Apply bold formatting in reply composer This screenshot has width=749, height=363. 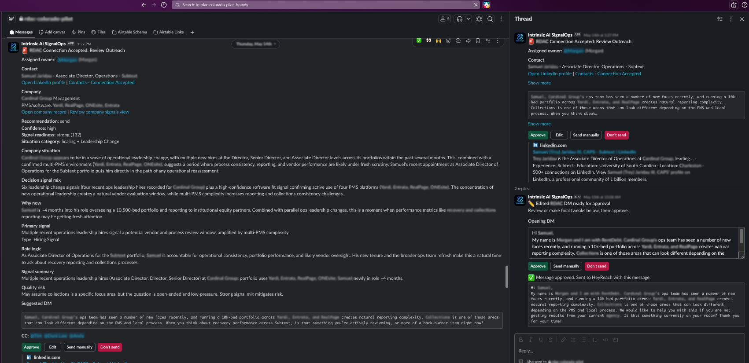tap(521, 340)
